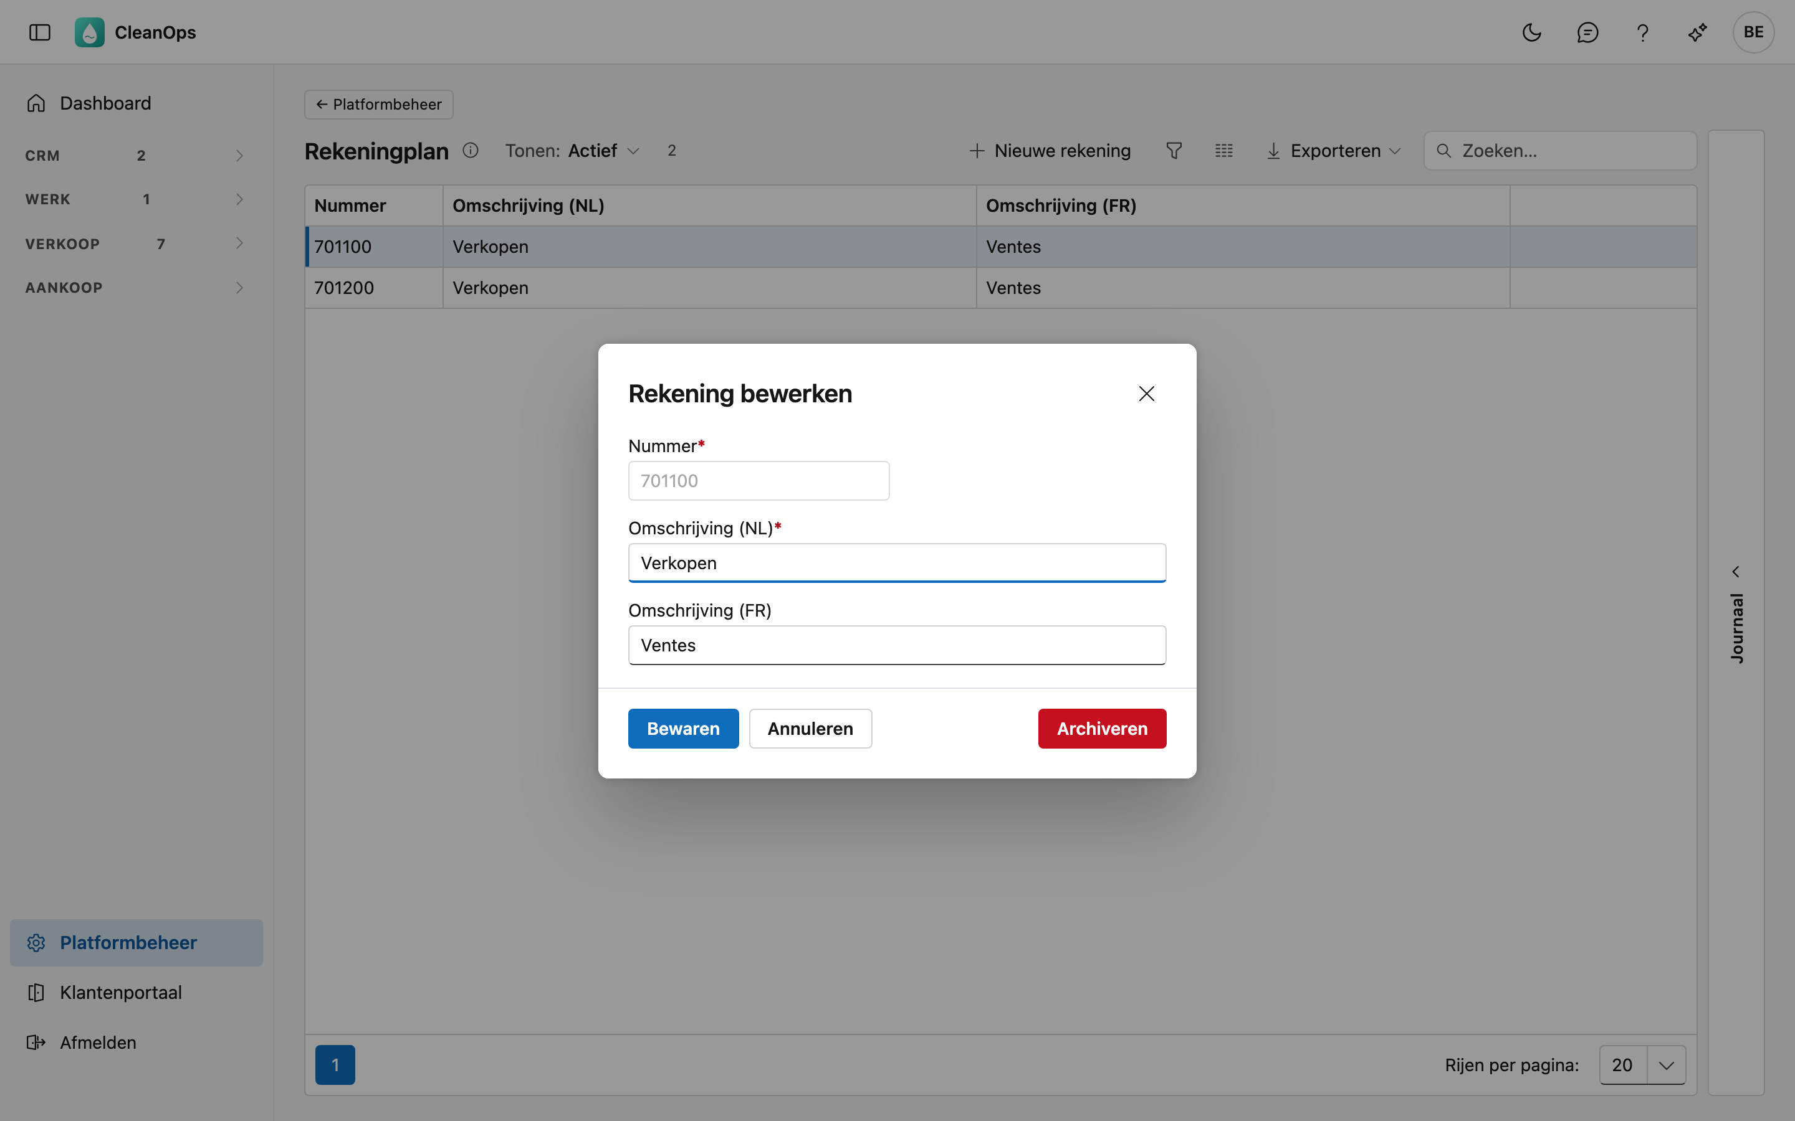Image resolution: width=1795 pixels, height=1121 pixels.
Task: Select Afmelden in the sidebar
Action: 136,1042
